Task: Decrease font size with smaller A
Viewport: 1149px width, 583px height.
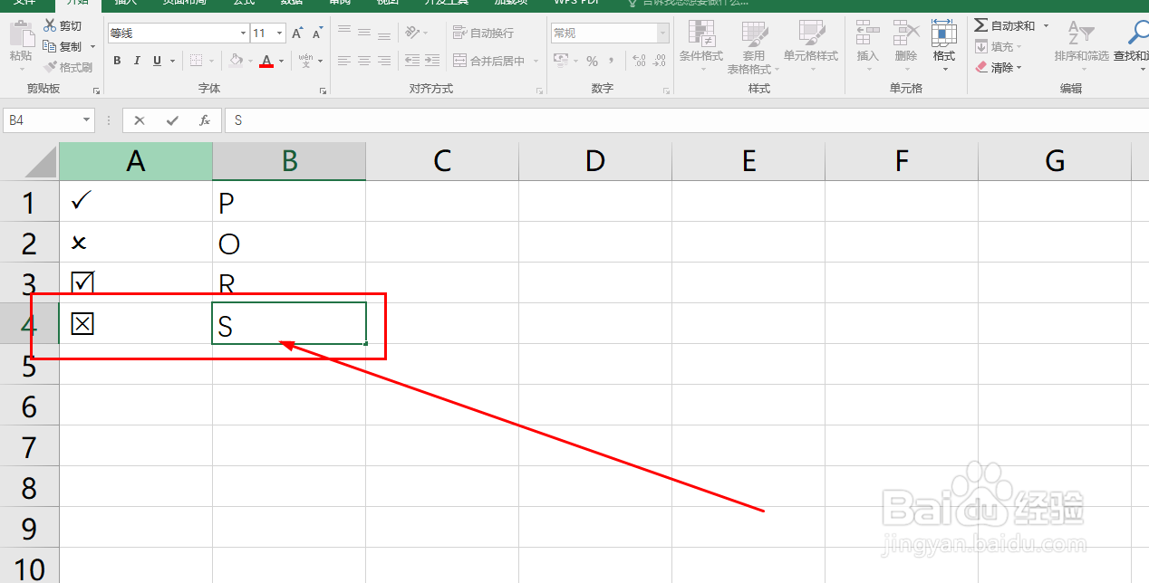Action: point(317,33)
